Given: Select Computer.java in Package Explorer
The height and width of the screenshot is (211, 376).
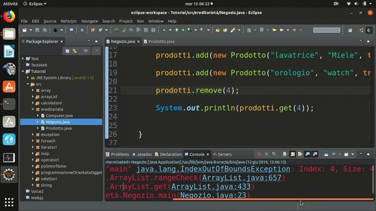Looking at the screenshot, I should point(59,115).
